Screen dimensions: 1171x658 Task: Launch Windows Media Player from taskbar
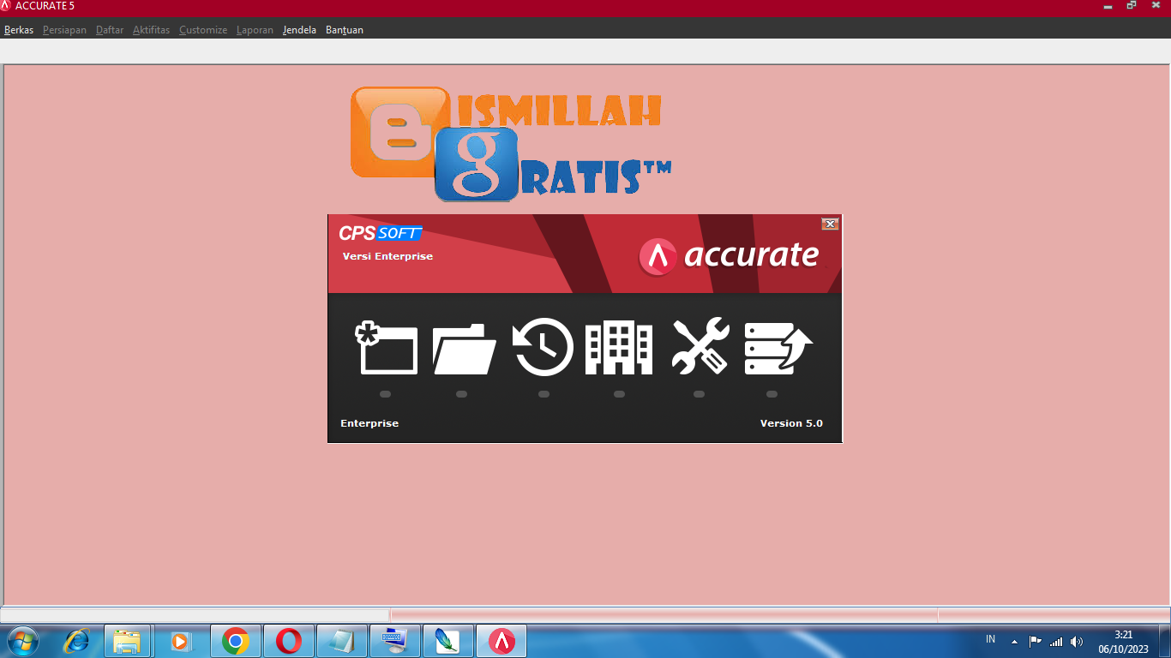pos(181,641)
